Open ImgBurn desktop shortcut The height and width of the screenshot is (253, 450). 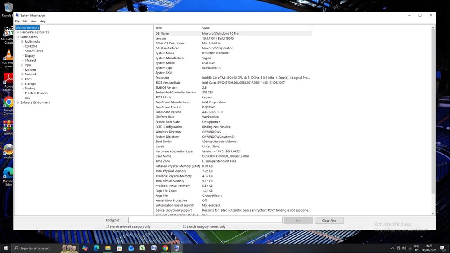pyautogui.click(x=8, y=151)
